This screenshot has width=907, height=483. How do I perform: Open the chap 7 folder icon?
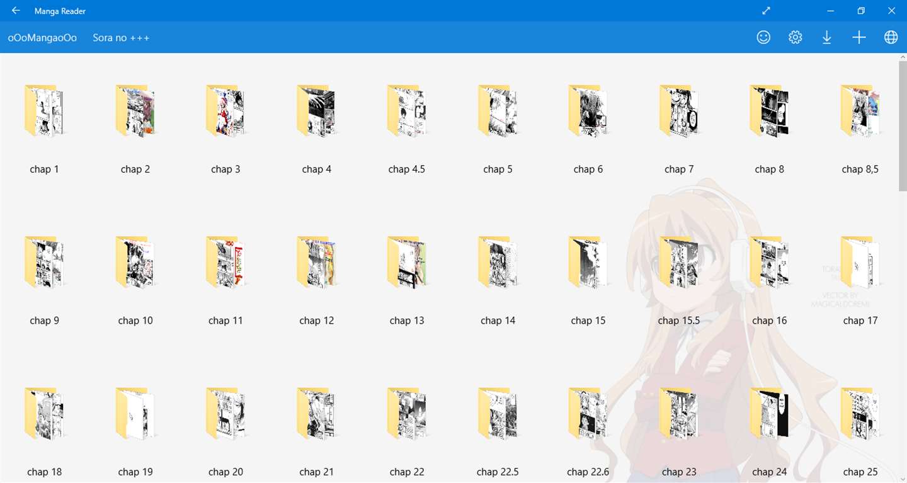[680, 111]
